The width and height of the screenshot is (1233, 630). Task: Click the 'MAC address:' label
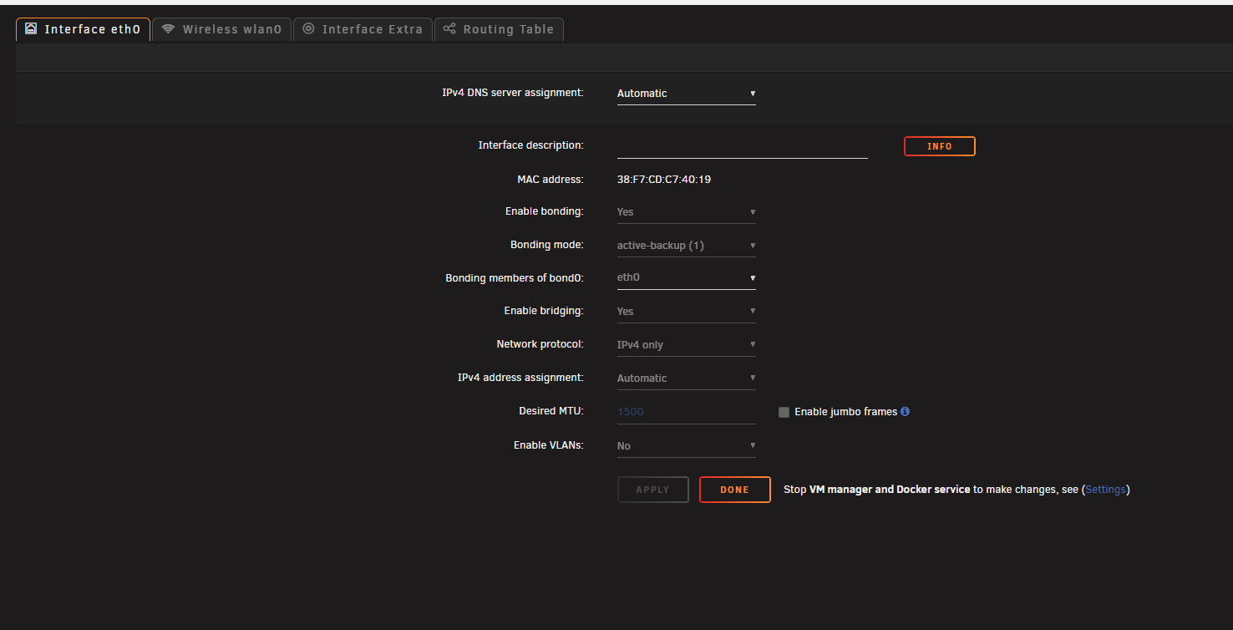pyautogui.click(x=550, y=180)
